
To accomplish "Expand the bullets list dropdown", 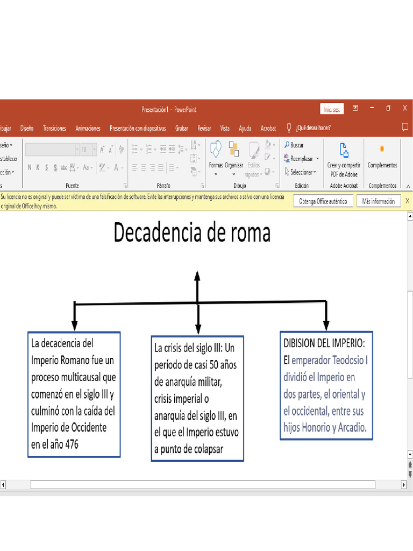I will click(141, 150).
